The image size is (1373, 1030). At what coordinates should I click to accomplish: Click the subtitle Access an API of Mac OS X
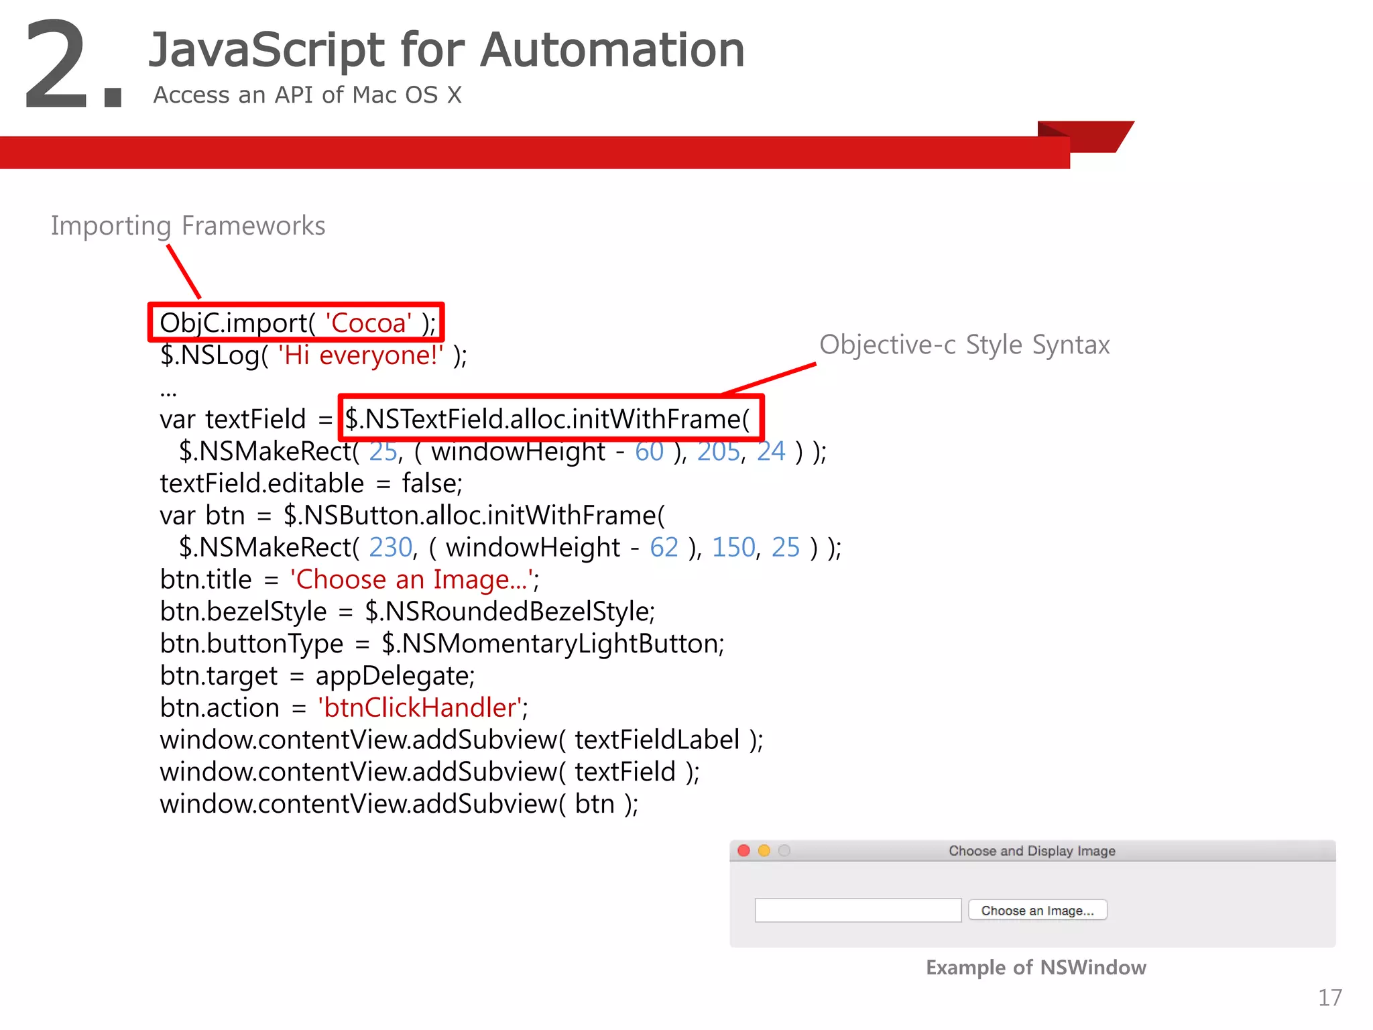(x=308, y=95)
